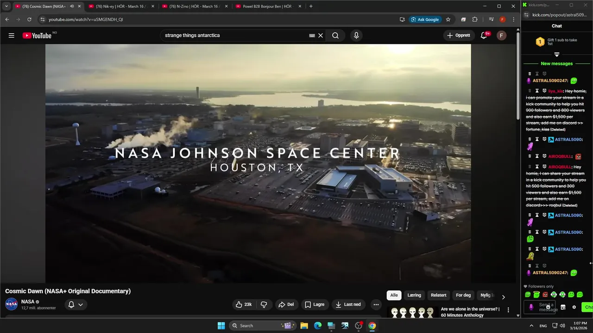Open Kick chat shop icon
This screenshot has width=593, height=333.
point(563,307)
